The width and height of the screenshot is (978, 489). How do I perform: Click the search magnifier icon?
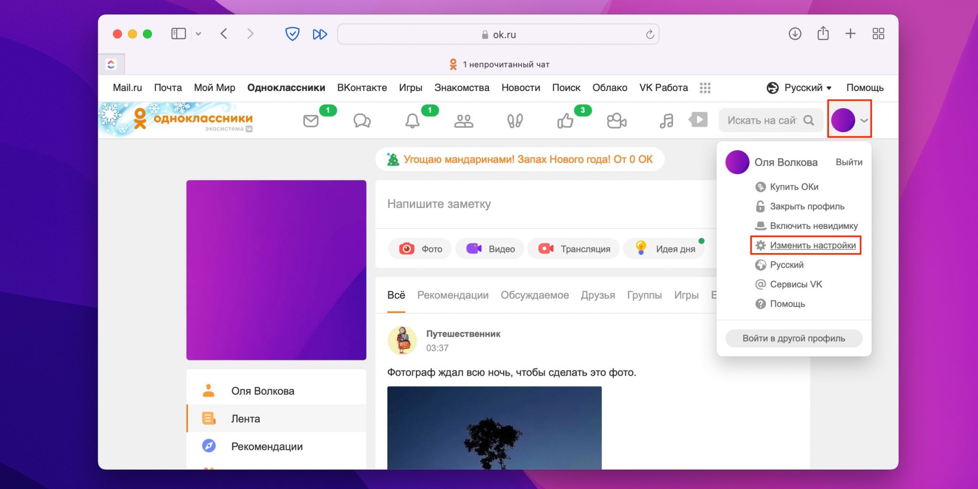(x=808, y=120)
